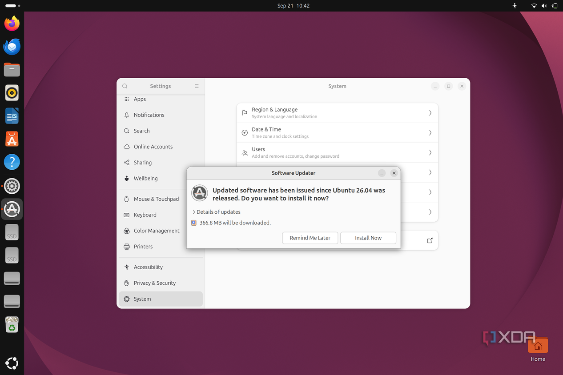Viewport: 563px width, 375px height.
Task: Click Remind Me Later button
Action: [x=310, y=238]
